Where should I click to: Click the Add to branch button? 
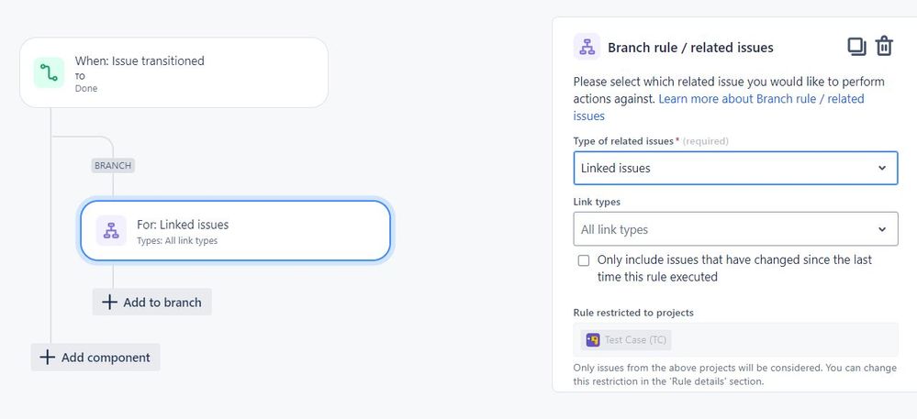point(152,303)
